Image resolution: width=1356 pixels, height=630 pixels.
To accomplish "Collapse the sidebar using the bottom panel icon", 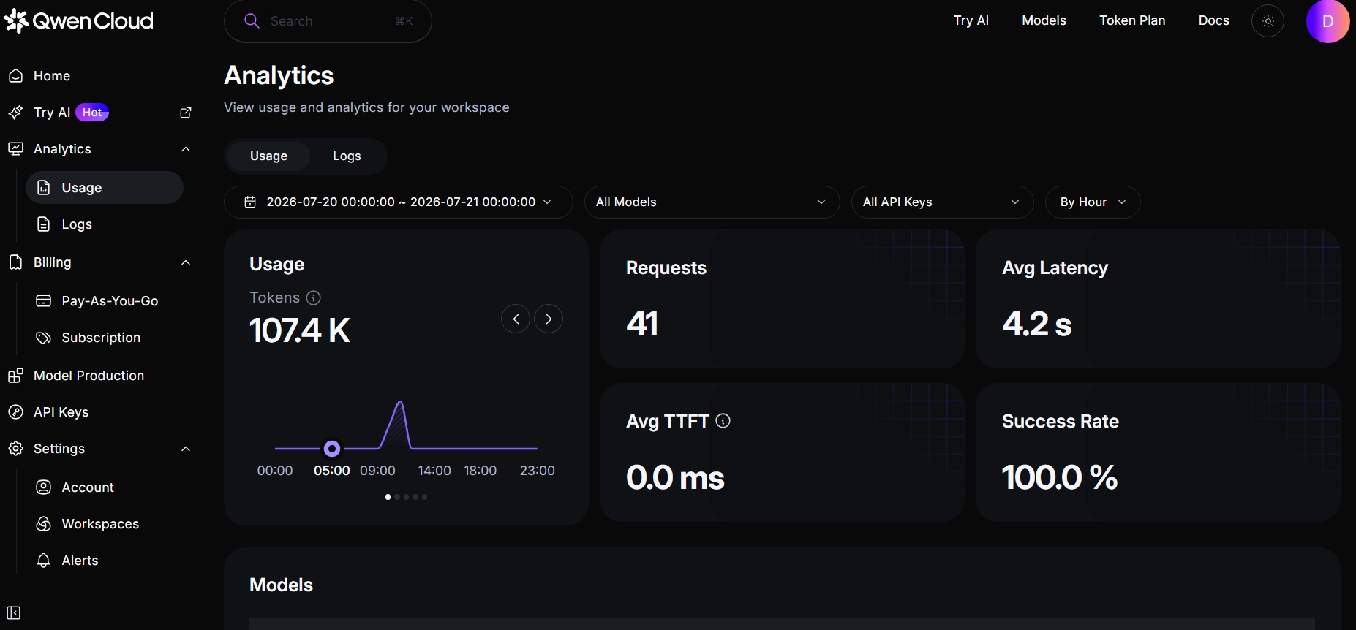I will coord(14,613).
